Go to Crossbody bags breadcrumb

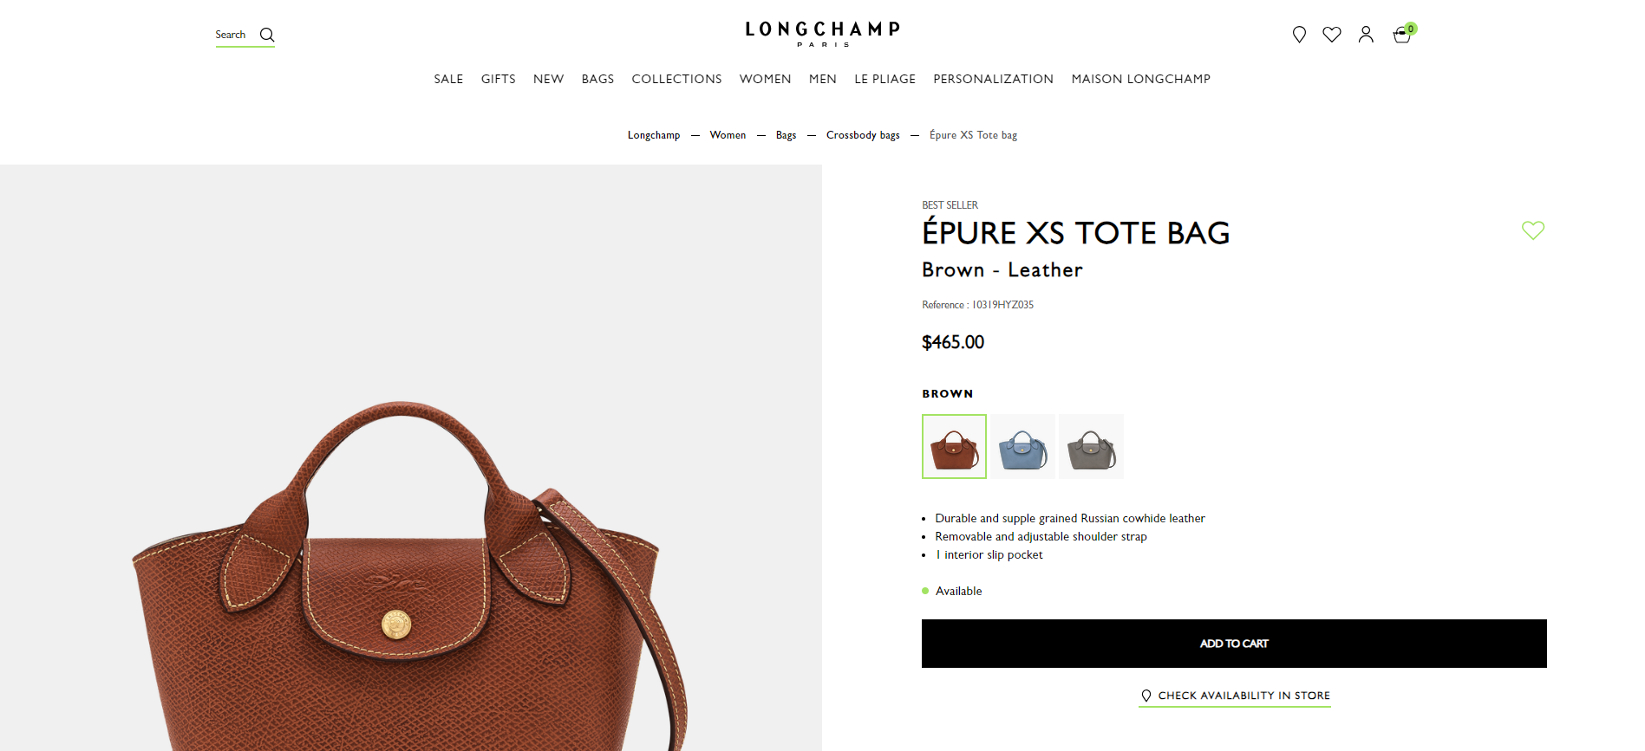pyautogui.click(x=863, y=135)
